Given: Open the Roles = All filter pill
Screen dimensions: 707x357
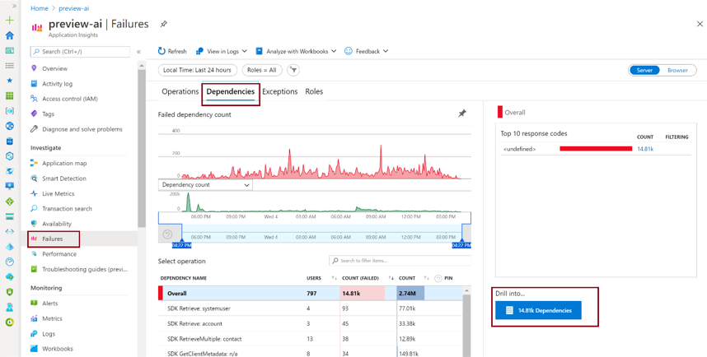Looking at the screenshot, I should 262,70.
